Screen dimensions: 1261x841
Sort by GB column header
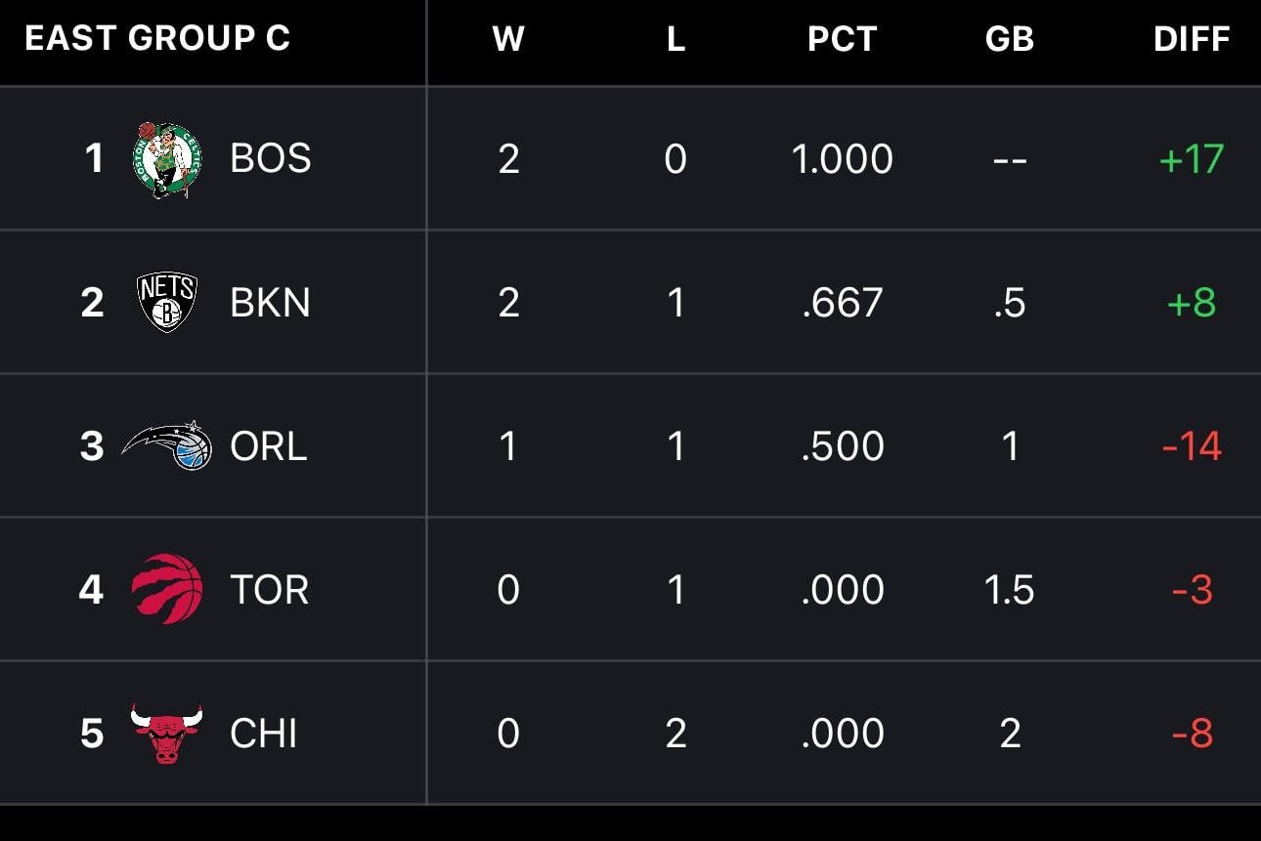pos(1010,39)
